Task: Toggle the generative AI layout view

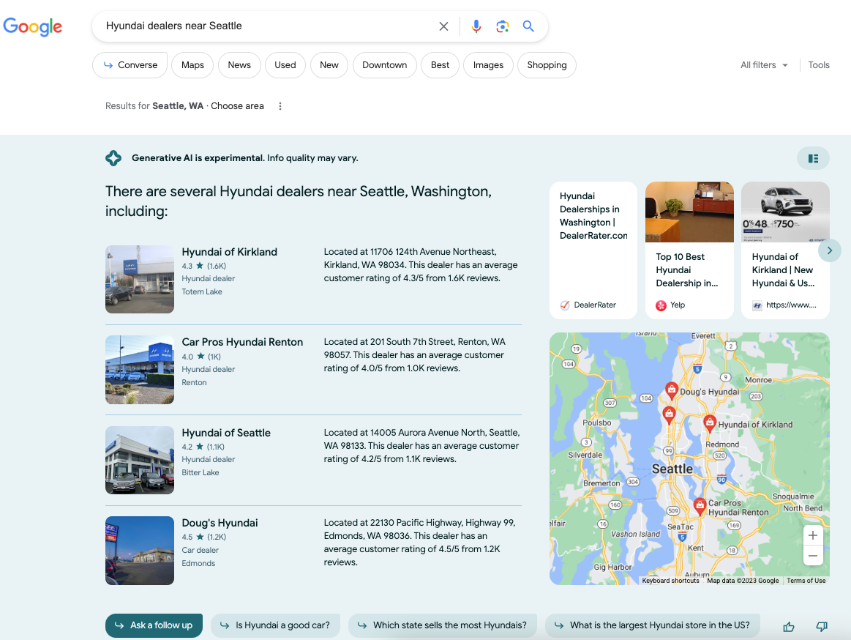Action: 813,158
